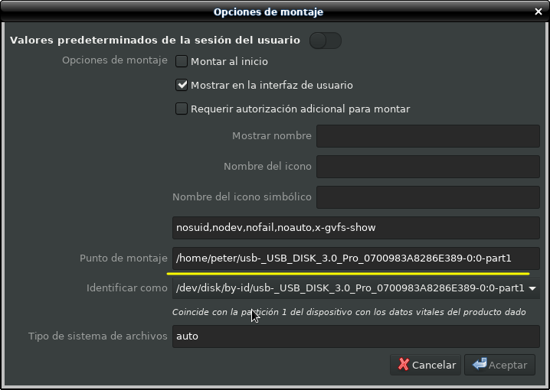Viewport: 550px width, 390px height.
Task: Click the Mostrar nombre input field
Action: (x=428, y=136)
